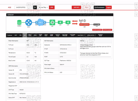Click the hostname value GPON02-D4-WRO-4

pos(65,45)
